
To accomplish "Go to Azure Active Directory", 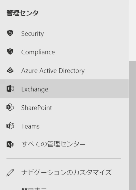I will 64,70.
